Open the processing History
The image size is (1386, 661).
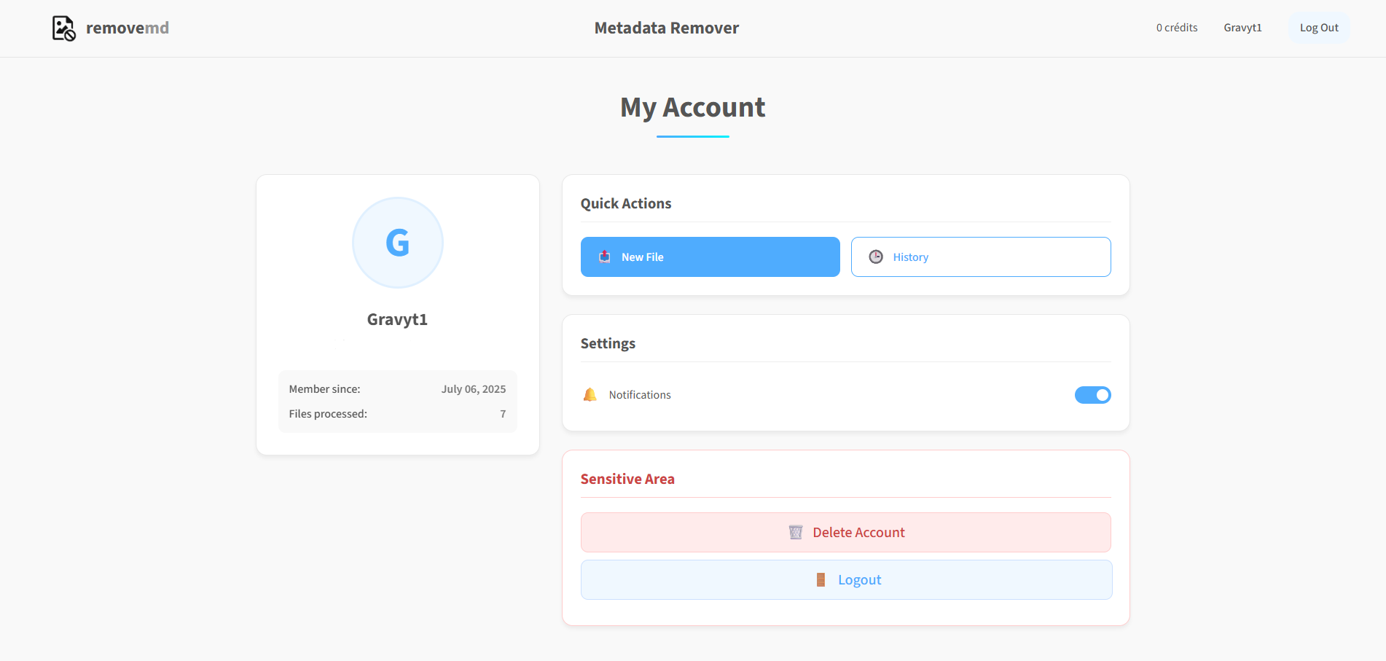pyautogui.click(x=981, y=257)
